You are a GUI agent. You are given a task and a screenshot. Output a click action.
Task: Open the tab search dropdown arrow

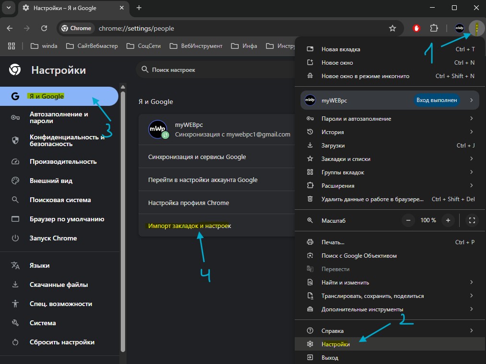pos(9,8)
